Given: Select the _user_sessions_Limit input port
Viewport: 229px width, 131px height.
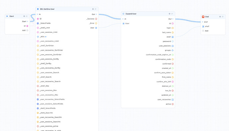Looking at the screenshot, I should point(38,32).
